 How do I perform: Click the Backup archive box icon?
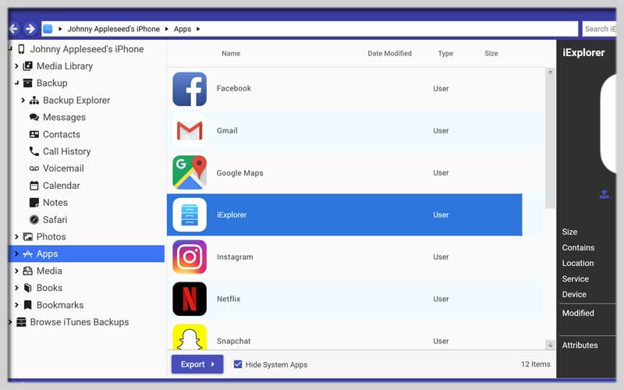pyautogui.click(x=27, y=83)
